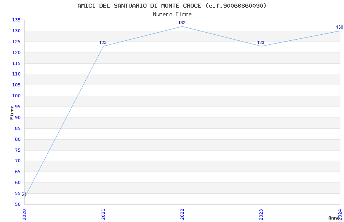Click the x-axis year label 2022
This screenshot has height=222, width=344.
coord(182,215)
